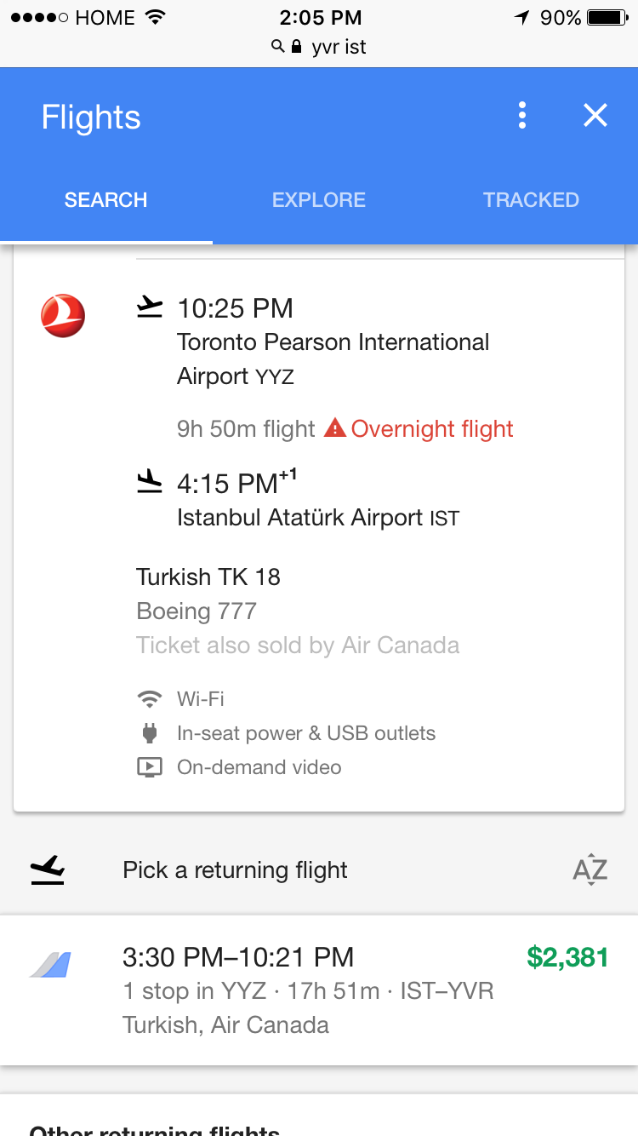
Task: Tap the Wi-Fi amenity icon
Action: 150,699
